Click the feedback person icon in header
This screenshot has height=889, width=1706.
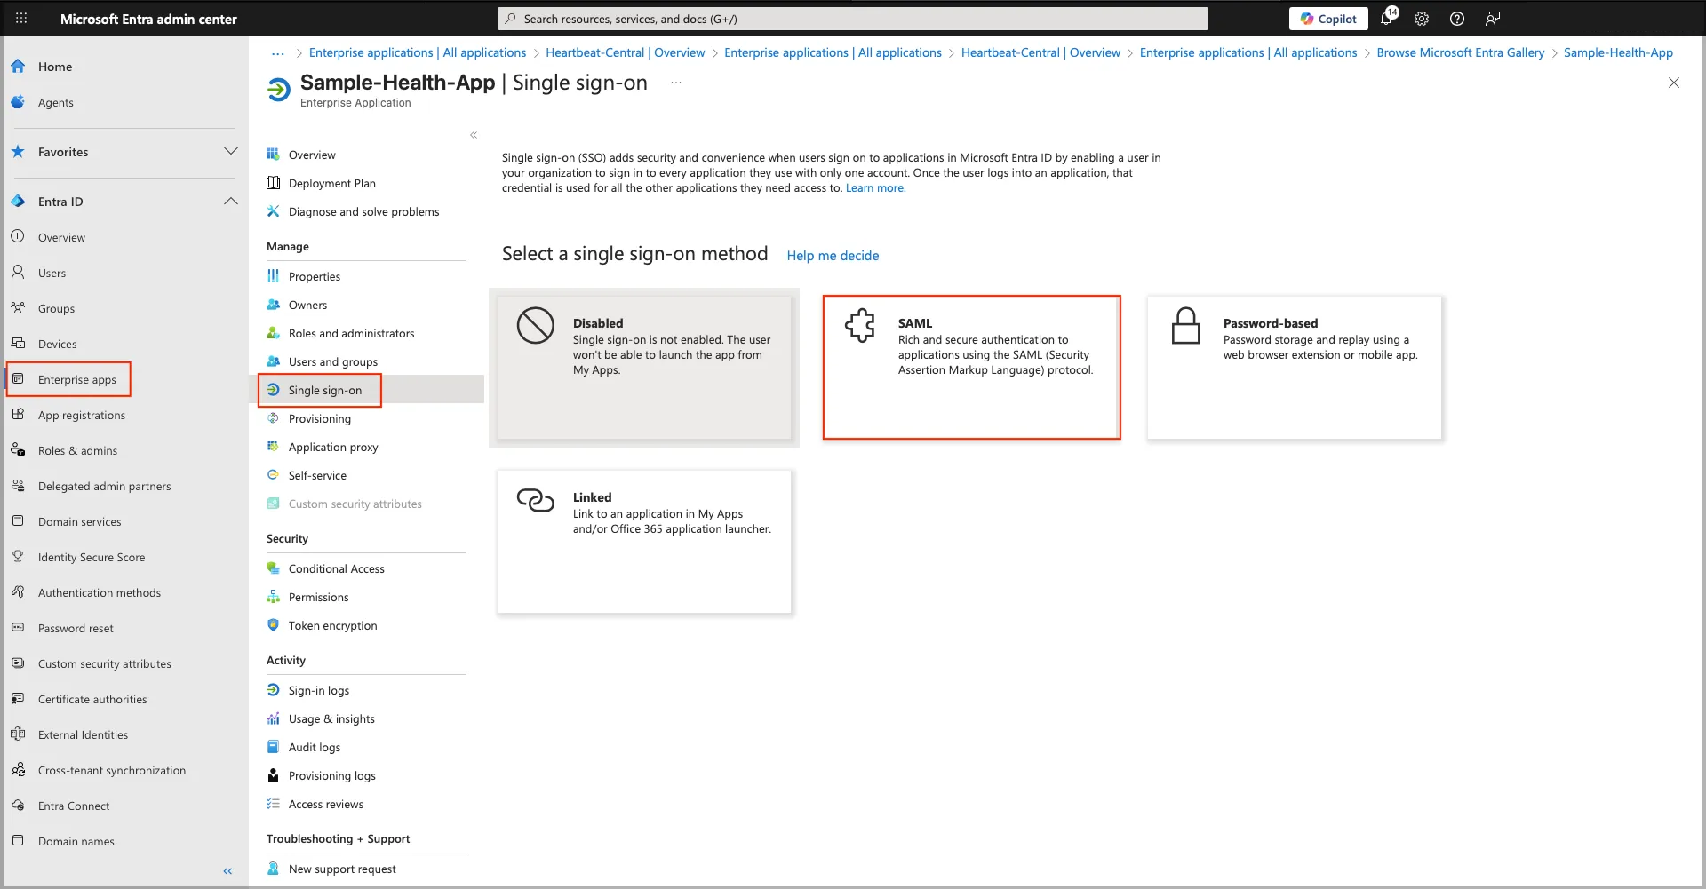click(1493, 19)
